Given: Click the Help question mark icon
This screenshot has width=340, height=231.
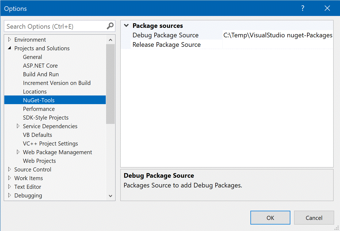Looking at the screenshot, I should tap(302, 8).
